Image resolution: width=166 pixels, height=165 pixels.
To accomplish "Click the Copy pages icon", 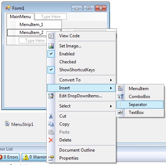I will click(x=51, y=124).
